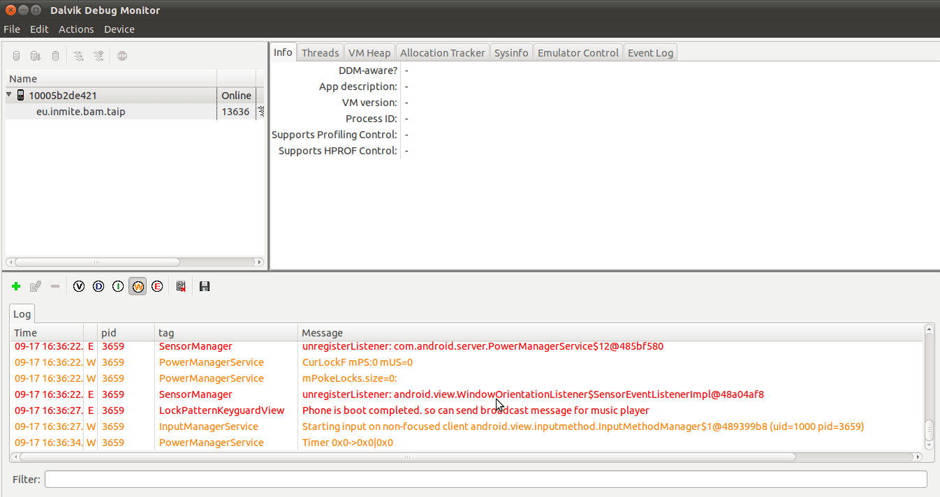Click the 13636 port cell

click(x=235, y=111)
